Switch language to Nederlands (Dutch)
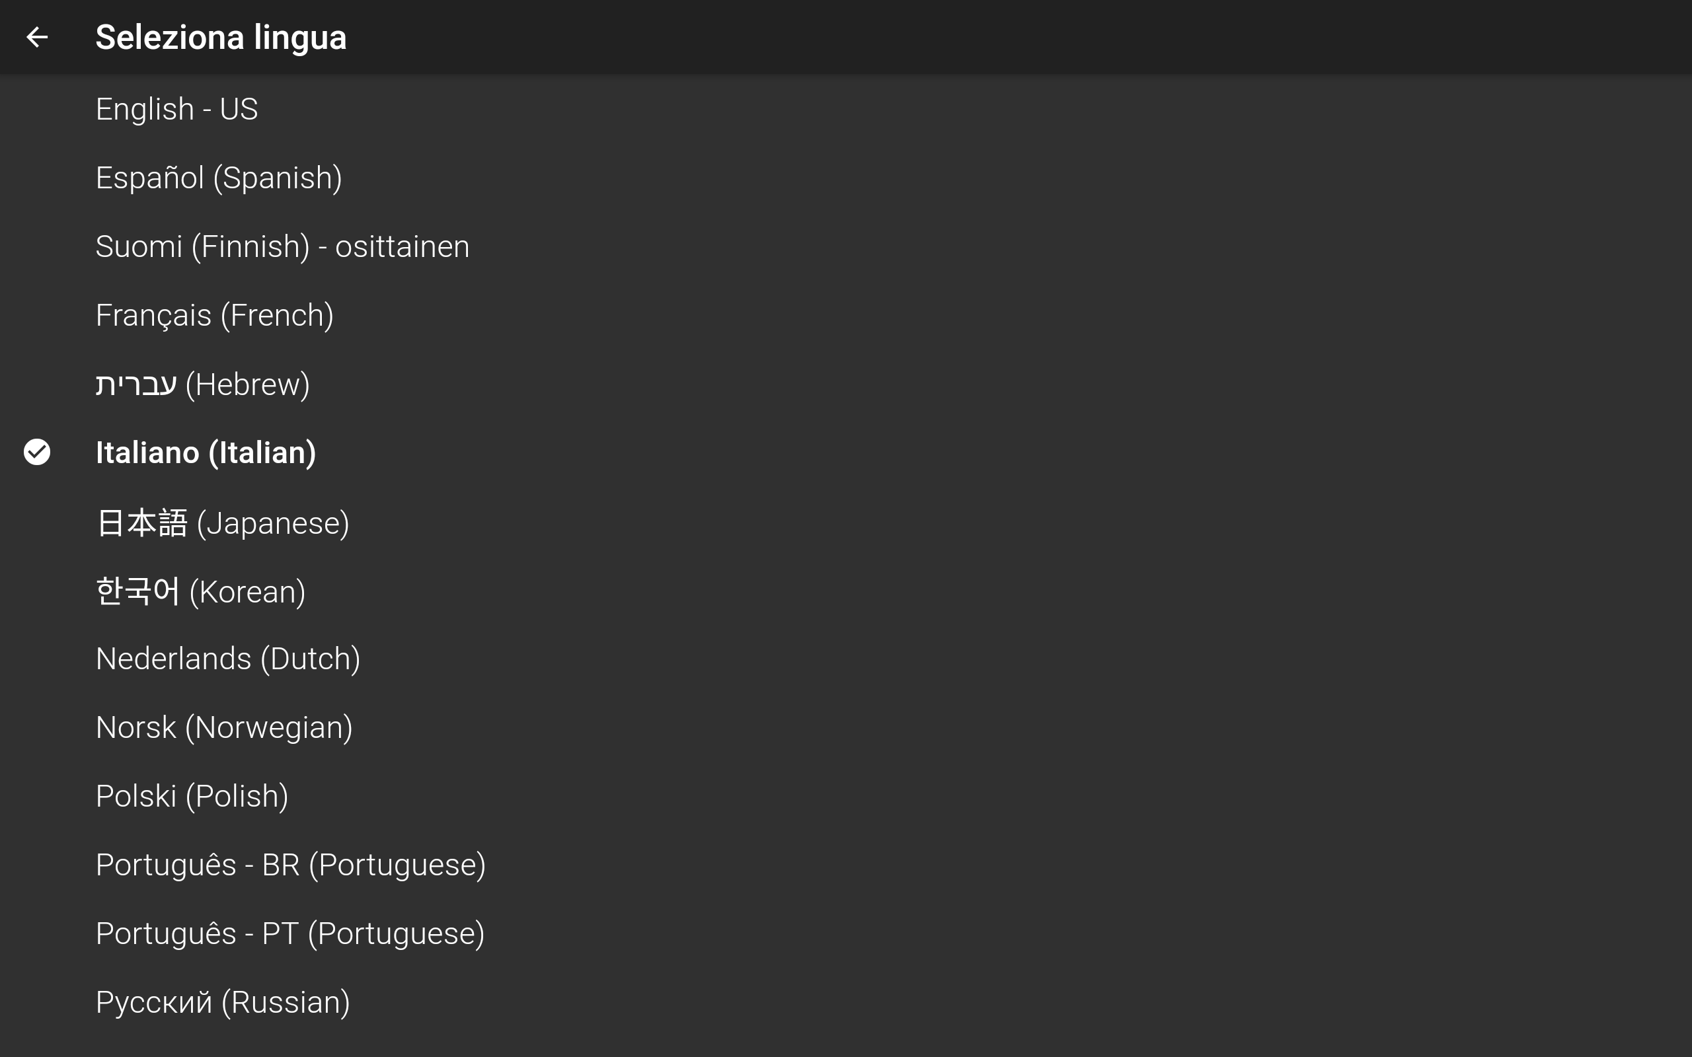This screenshot has width=1692, height=1057. [846, 659]
